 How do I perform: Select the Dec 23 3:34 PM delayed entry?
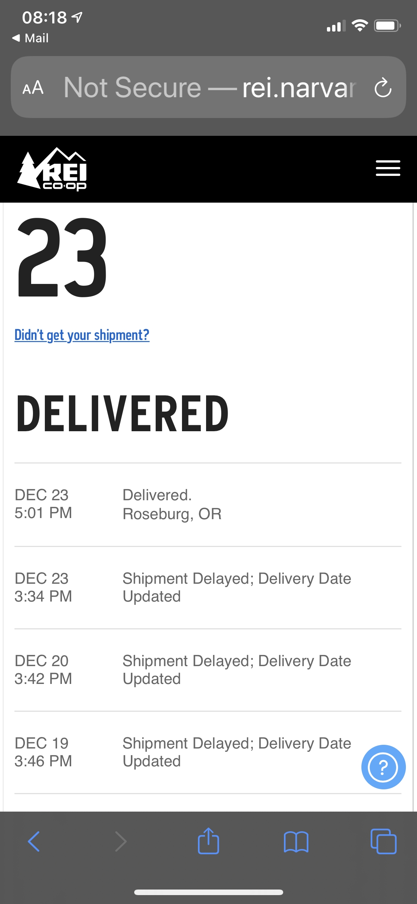tap(208, 587)
